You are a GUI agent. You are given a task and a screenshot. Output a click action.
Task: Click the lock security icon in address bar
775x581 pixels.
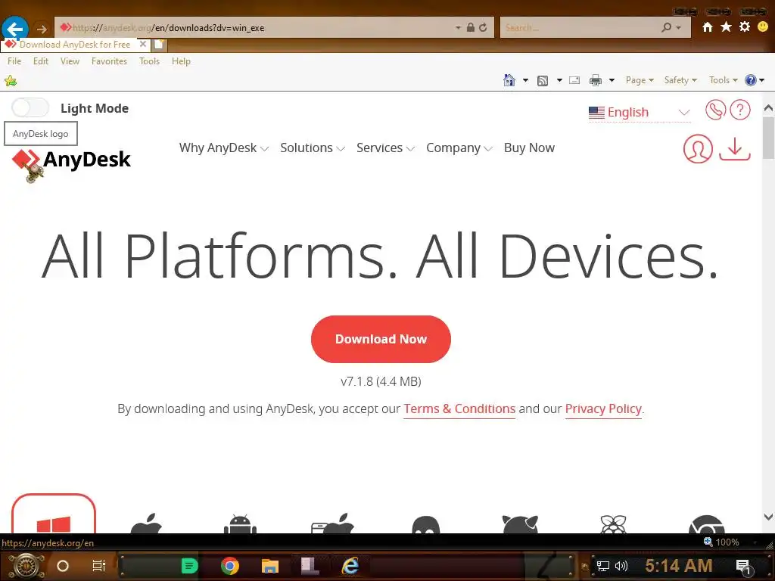[471, 28]
